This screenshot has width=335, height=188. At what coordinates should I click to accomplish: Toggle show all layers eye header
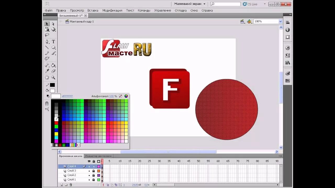coord(89,161)
